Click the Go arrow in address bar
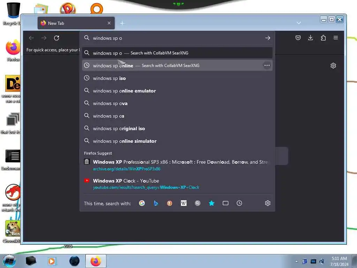Viewport: 357px width, 268px height. pyautogui.click(x=268, y=38)
